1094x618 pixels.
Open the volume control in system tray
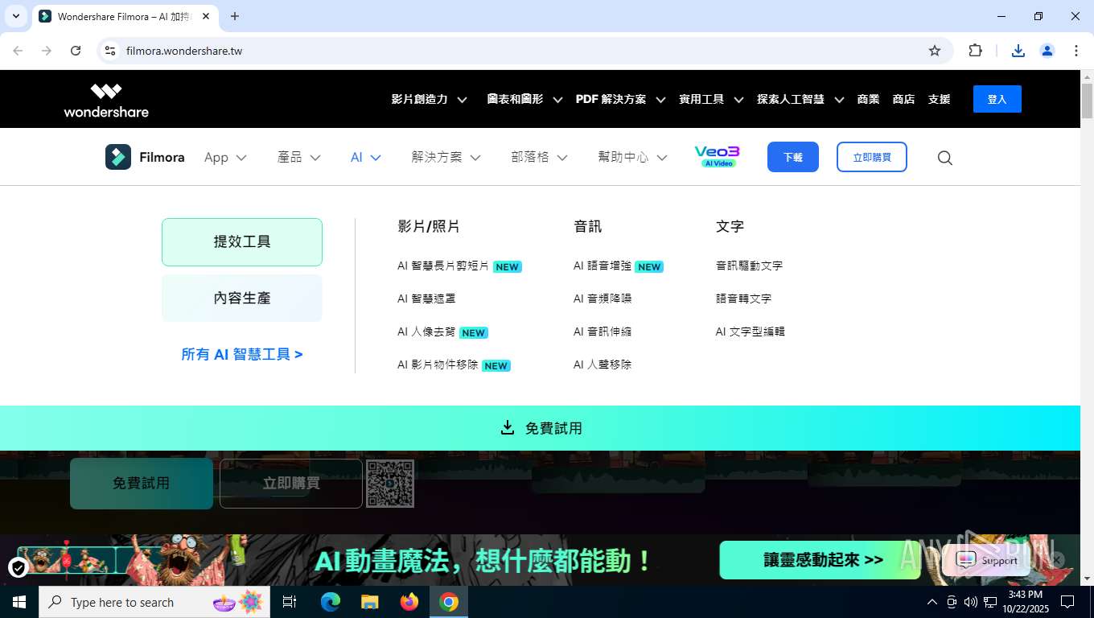[970, 602]
